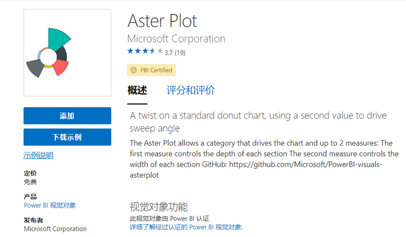The width and height of the screenshot is (406, 237).
Task: Click the 添加 button
Action: tap(67, 116)
